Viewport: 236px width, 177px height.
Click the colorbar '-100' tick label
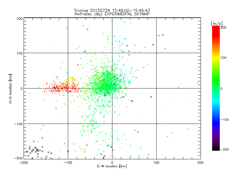pos(224,119)
